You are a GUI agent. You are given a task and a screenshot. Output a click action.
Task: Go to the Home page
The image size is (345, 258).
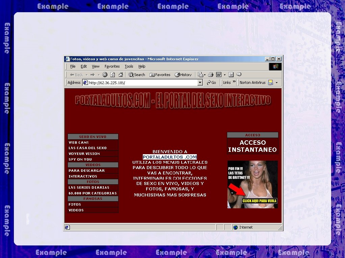(121, 75)
